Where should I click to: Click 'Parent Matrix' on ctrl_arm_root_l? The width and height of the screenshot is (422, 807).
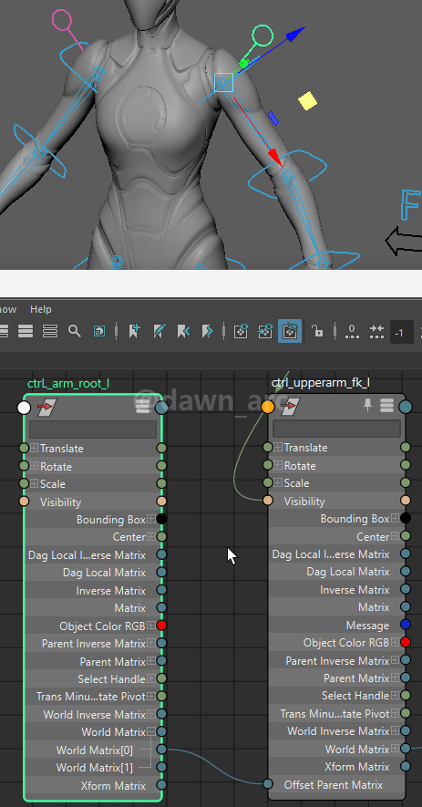coord(113,661)
